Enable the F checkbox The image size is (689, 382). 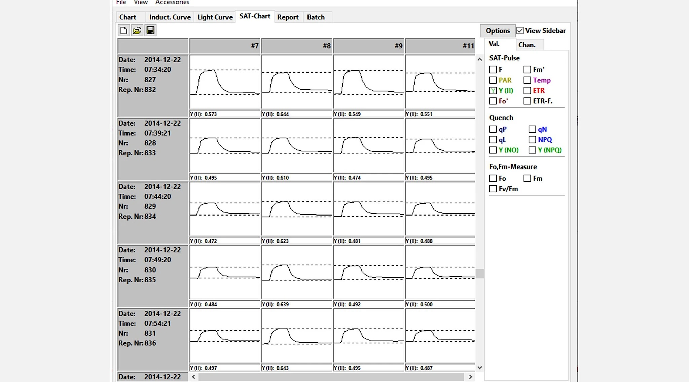(493, 69)
